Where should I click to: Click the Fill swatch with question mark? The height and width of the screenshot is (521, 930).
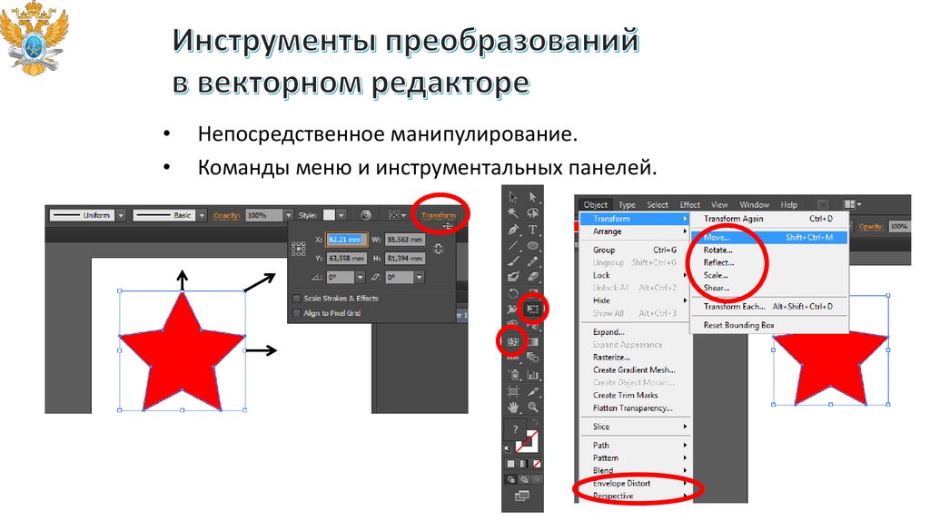click(x=515, y=429)
